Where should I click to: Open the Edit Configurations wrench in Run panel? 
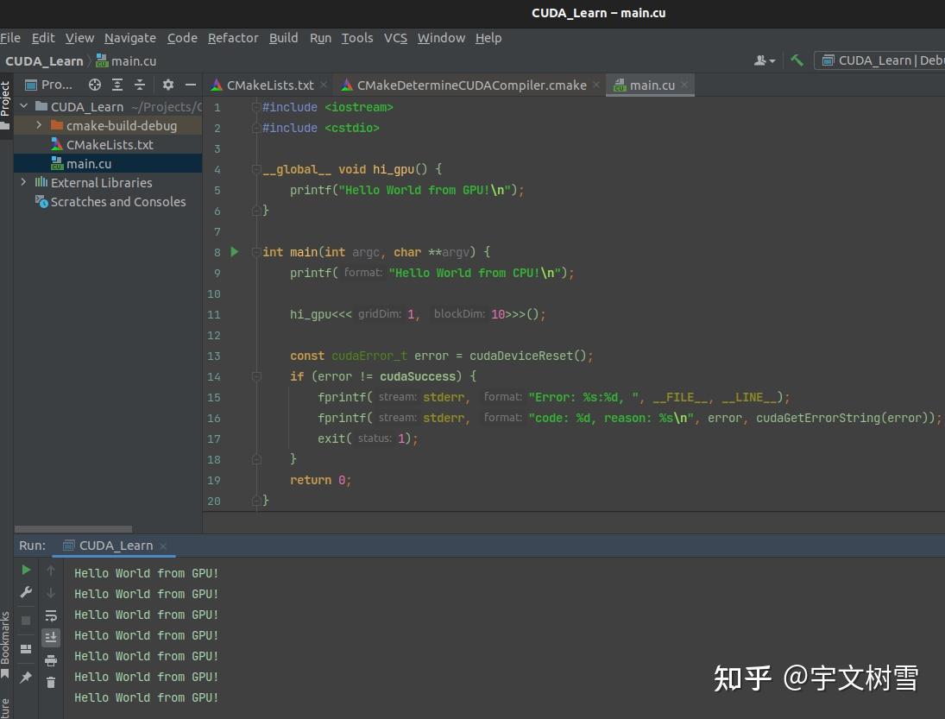(25, 593)
